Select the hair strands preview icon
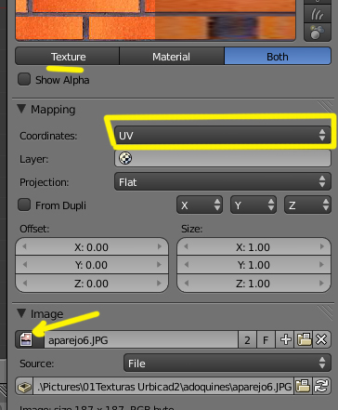Image resolution: width=338 pixels, height=410 pixels. [318, 14]
